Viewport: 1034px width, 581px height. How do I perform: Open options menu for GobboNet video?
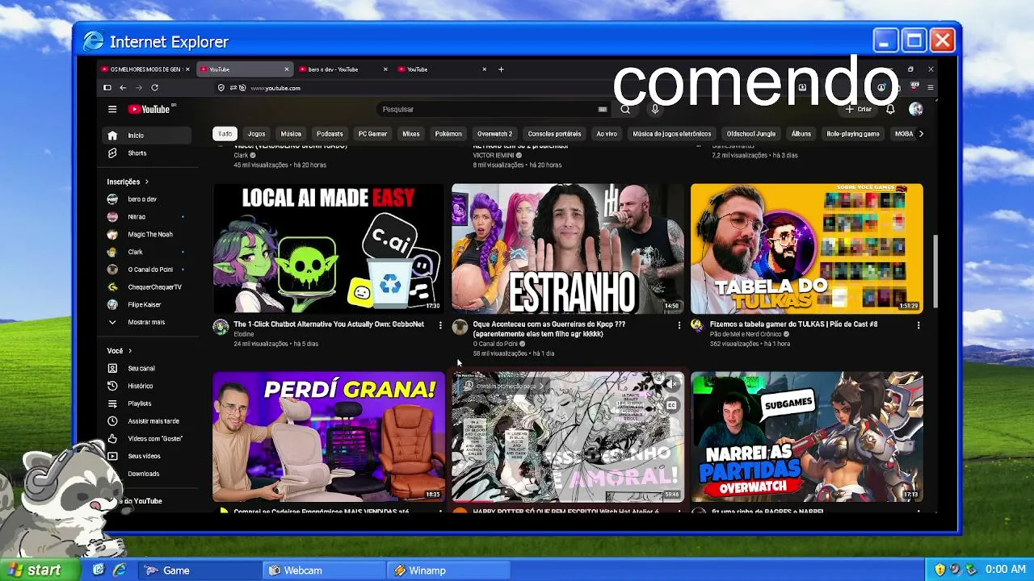(x=440, y=325)
